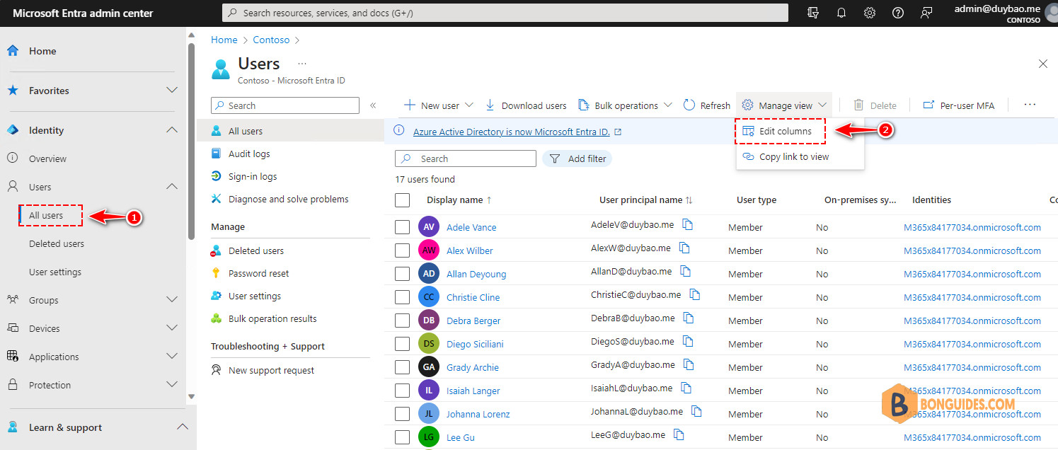Screen dimensions: 1058x450
Task: Check the box for Adele Vance
Action: coord(402,227)
